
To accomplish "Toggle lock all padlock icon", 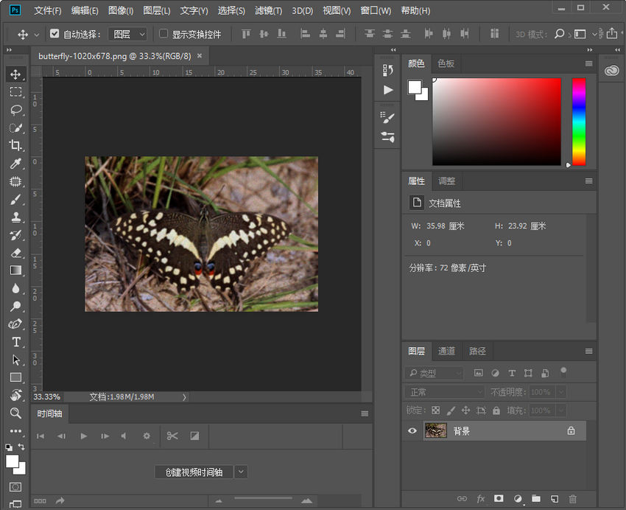I will [x=496, y=411].
